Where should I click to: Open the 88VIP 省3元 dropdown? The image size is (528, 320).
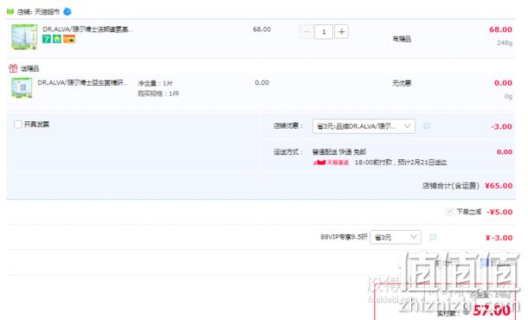click(x=396, y=237)
